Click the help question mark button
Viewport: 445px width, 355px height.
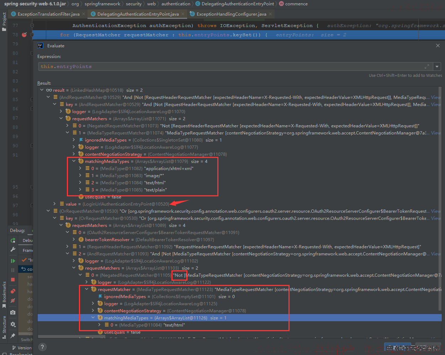[42, 347]
